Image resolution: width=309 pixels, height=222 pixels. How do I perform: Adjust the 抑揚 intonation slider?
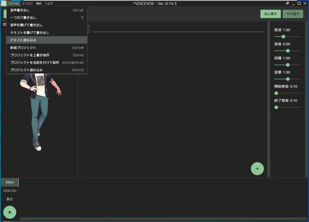coord(288,65)
